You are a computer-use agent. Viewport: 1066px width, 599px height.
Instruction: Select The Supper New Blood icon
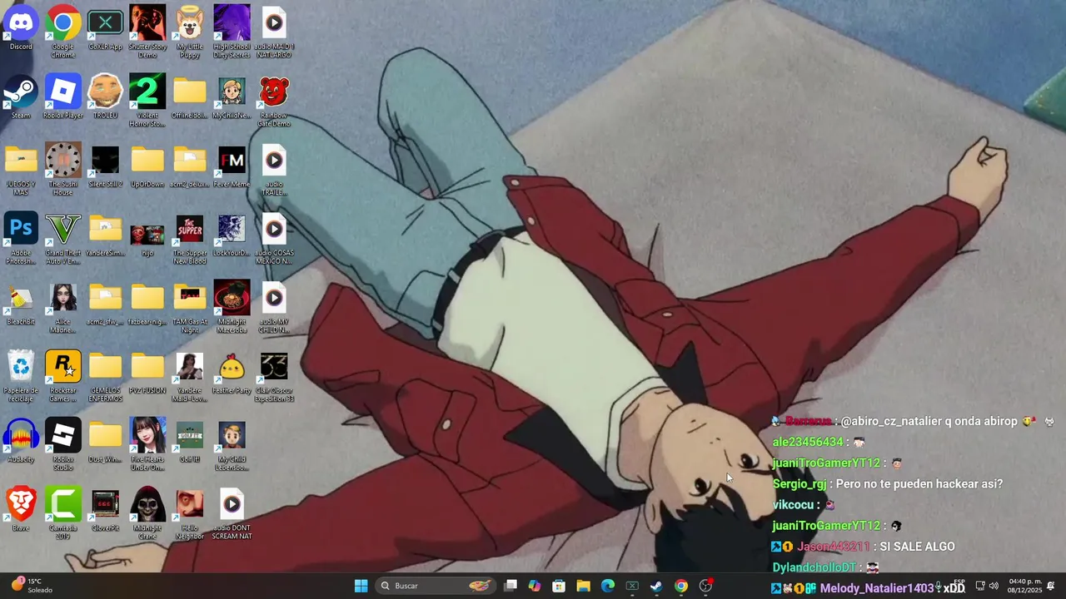pos(190,239)
